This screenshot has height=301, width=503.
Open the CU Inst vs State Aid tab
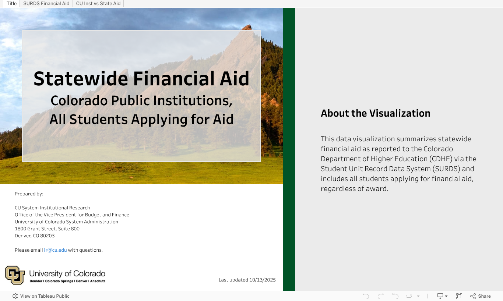pyautogui.click(x=98, y=4)
